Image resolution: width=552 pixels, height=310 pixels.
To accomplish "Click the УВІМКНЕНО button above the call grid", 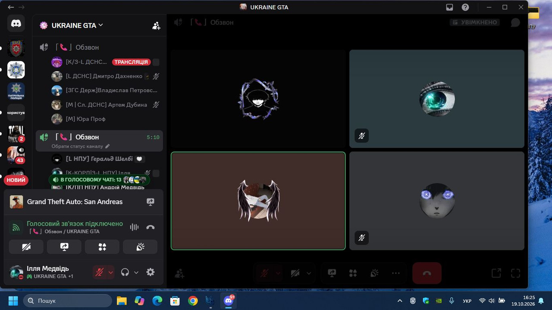I will pyautogui.click(x=474, y=22).
